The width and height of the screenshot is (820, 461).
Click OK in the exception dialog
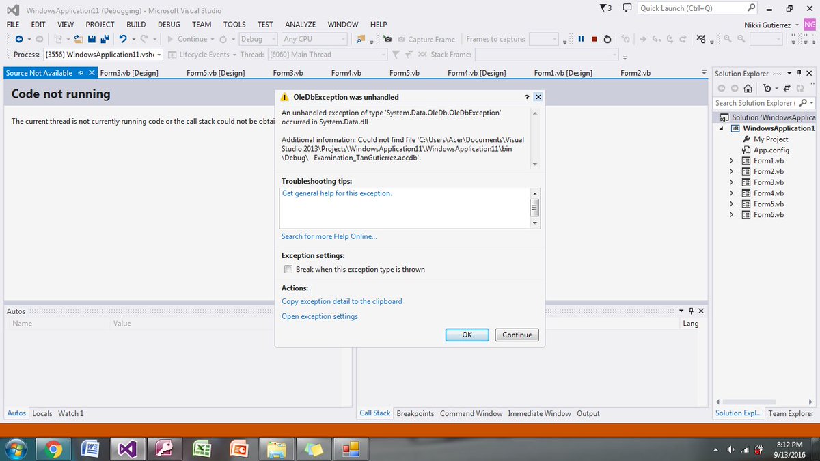pyautogui.click(x=467, y=335)
